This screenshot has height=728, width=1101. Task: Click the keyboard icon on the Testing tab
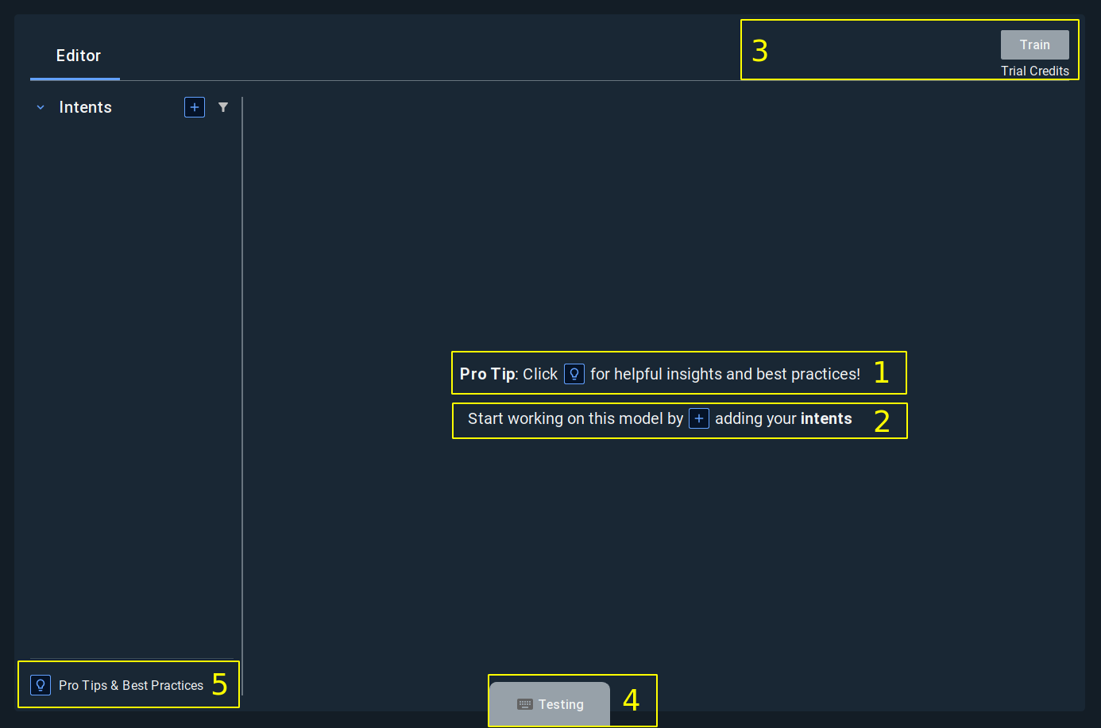(524, 704)
